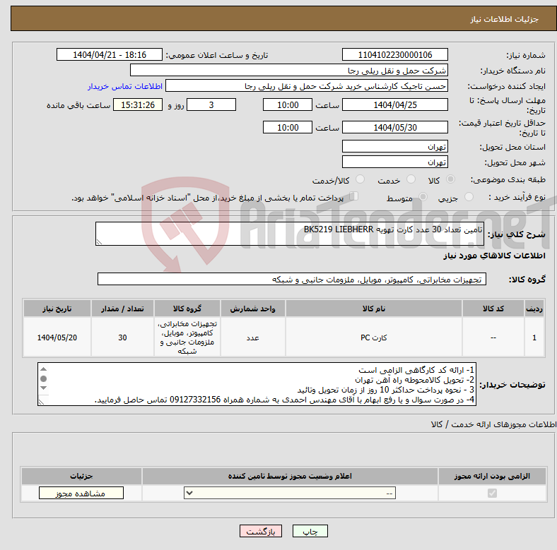Viewport: 557px width, 550px height.
Task: Select the کالا/خدمت radio button
Action: point(360,179)
